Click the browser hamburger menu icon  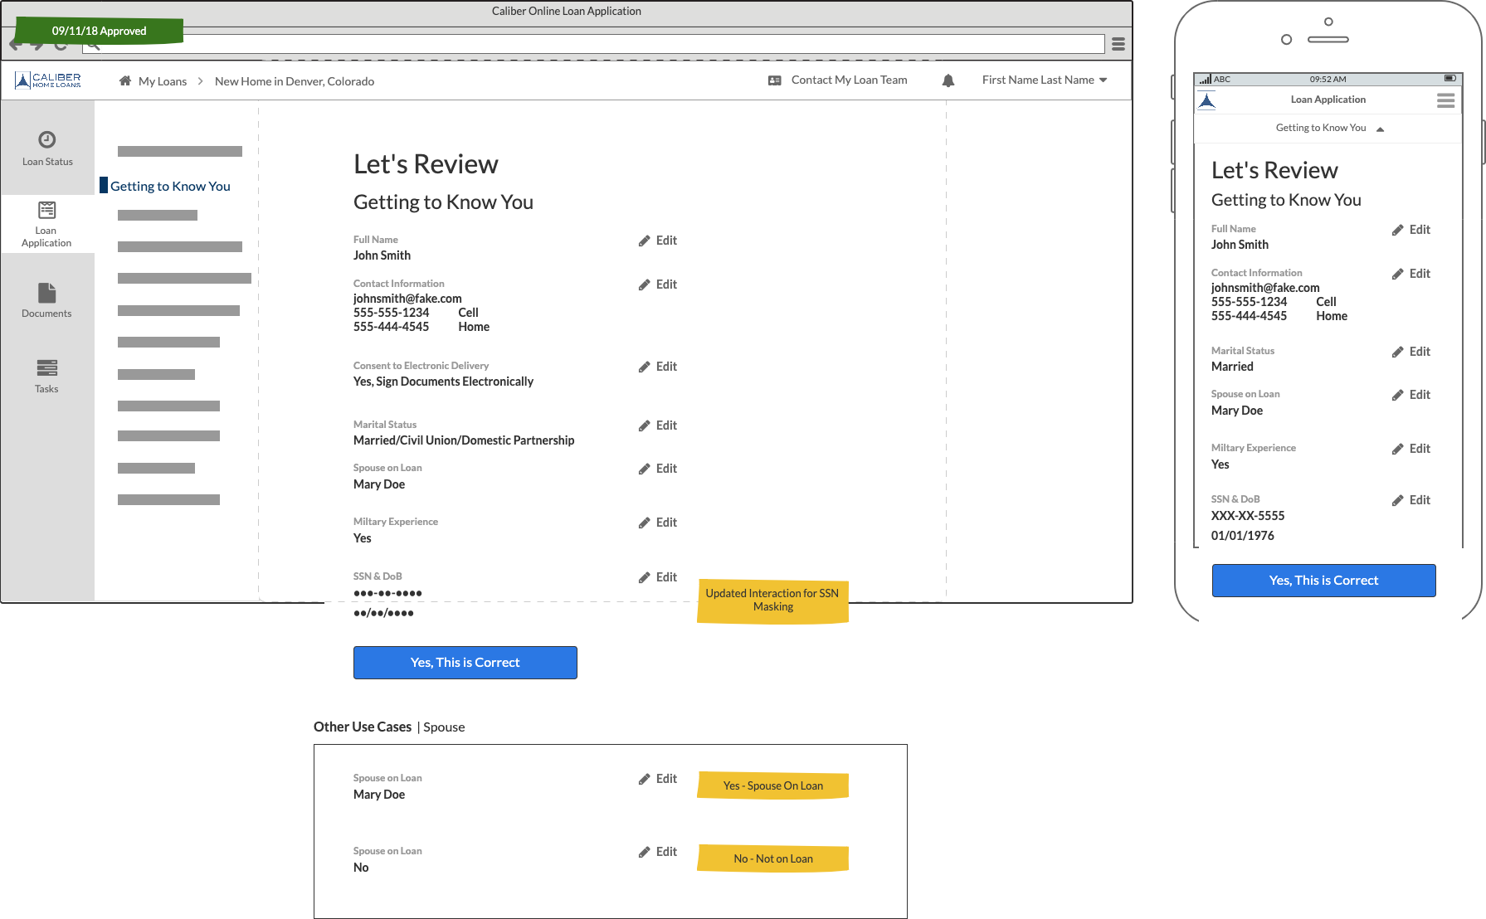coord(1118,44)
